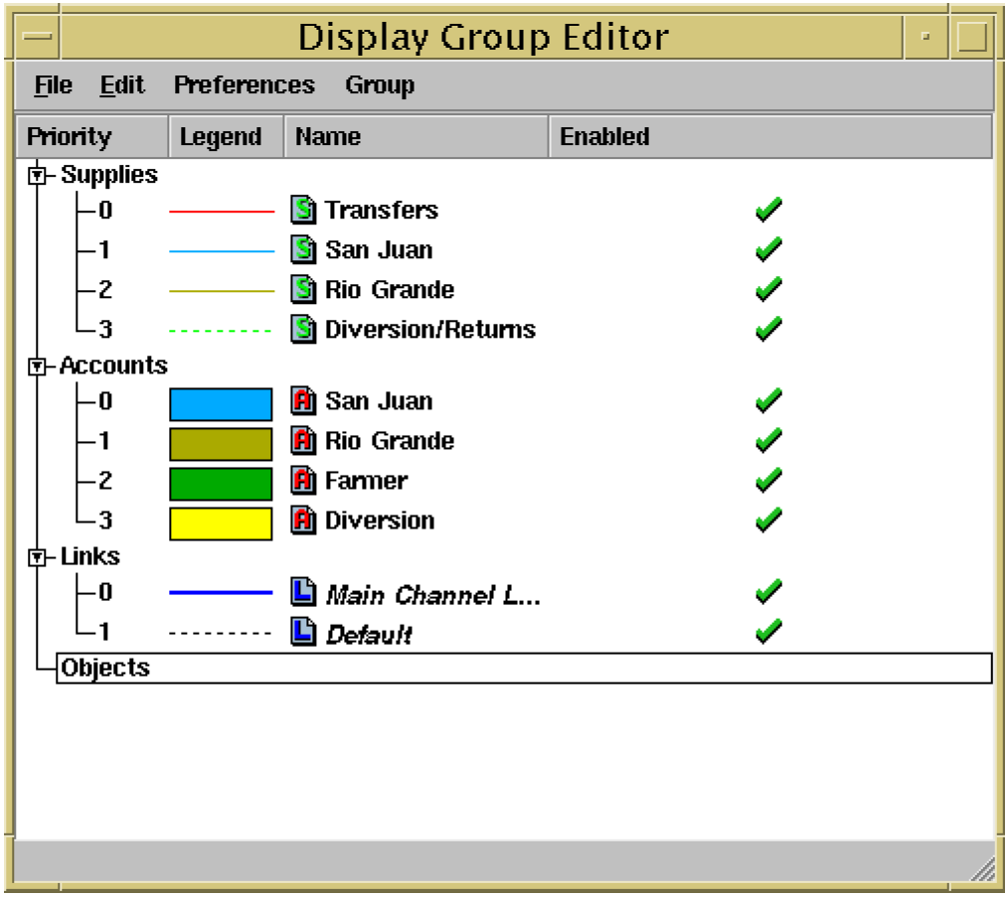The height and width of the screenshot is (897, 1007).
Task: Collapse the Accounts tree group
Action: 38,367
